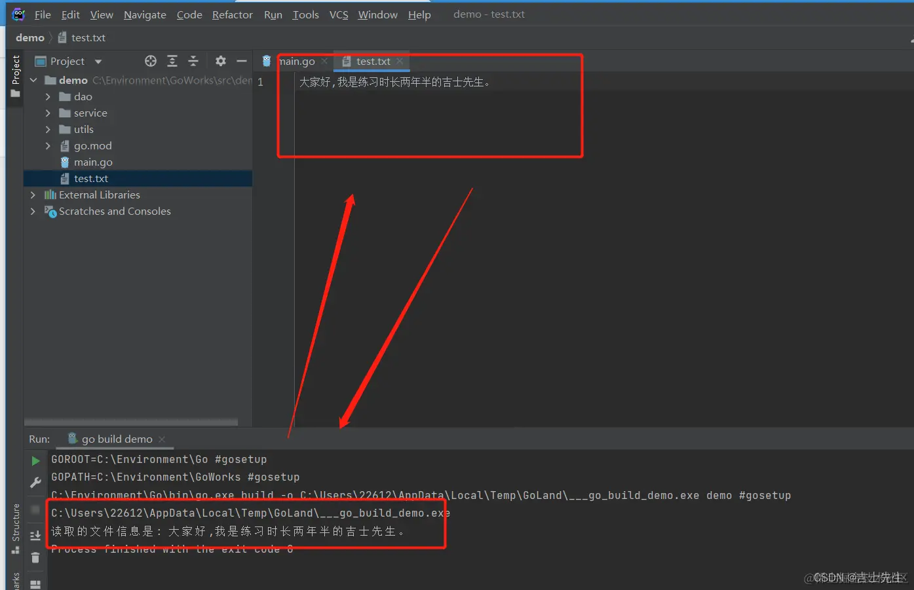Toggle the Project tool window side tab
The width and height of the screenshot is (914, 590).
click(16, 76)
